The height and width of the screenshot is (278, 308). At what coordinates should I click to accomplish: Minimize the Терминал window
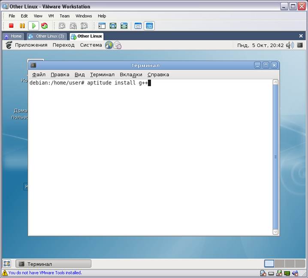pyautogui.click(x=257, y=65)
